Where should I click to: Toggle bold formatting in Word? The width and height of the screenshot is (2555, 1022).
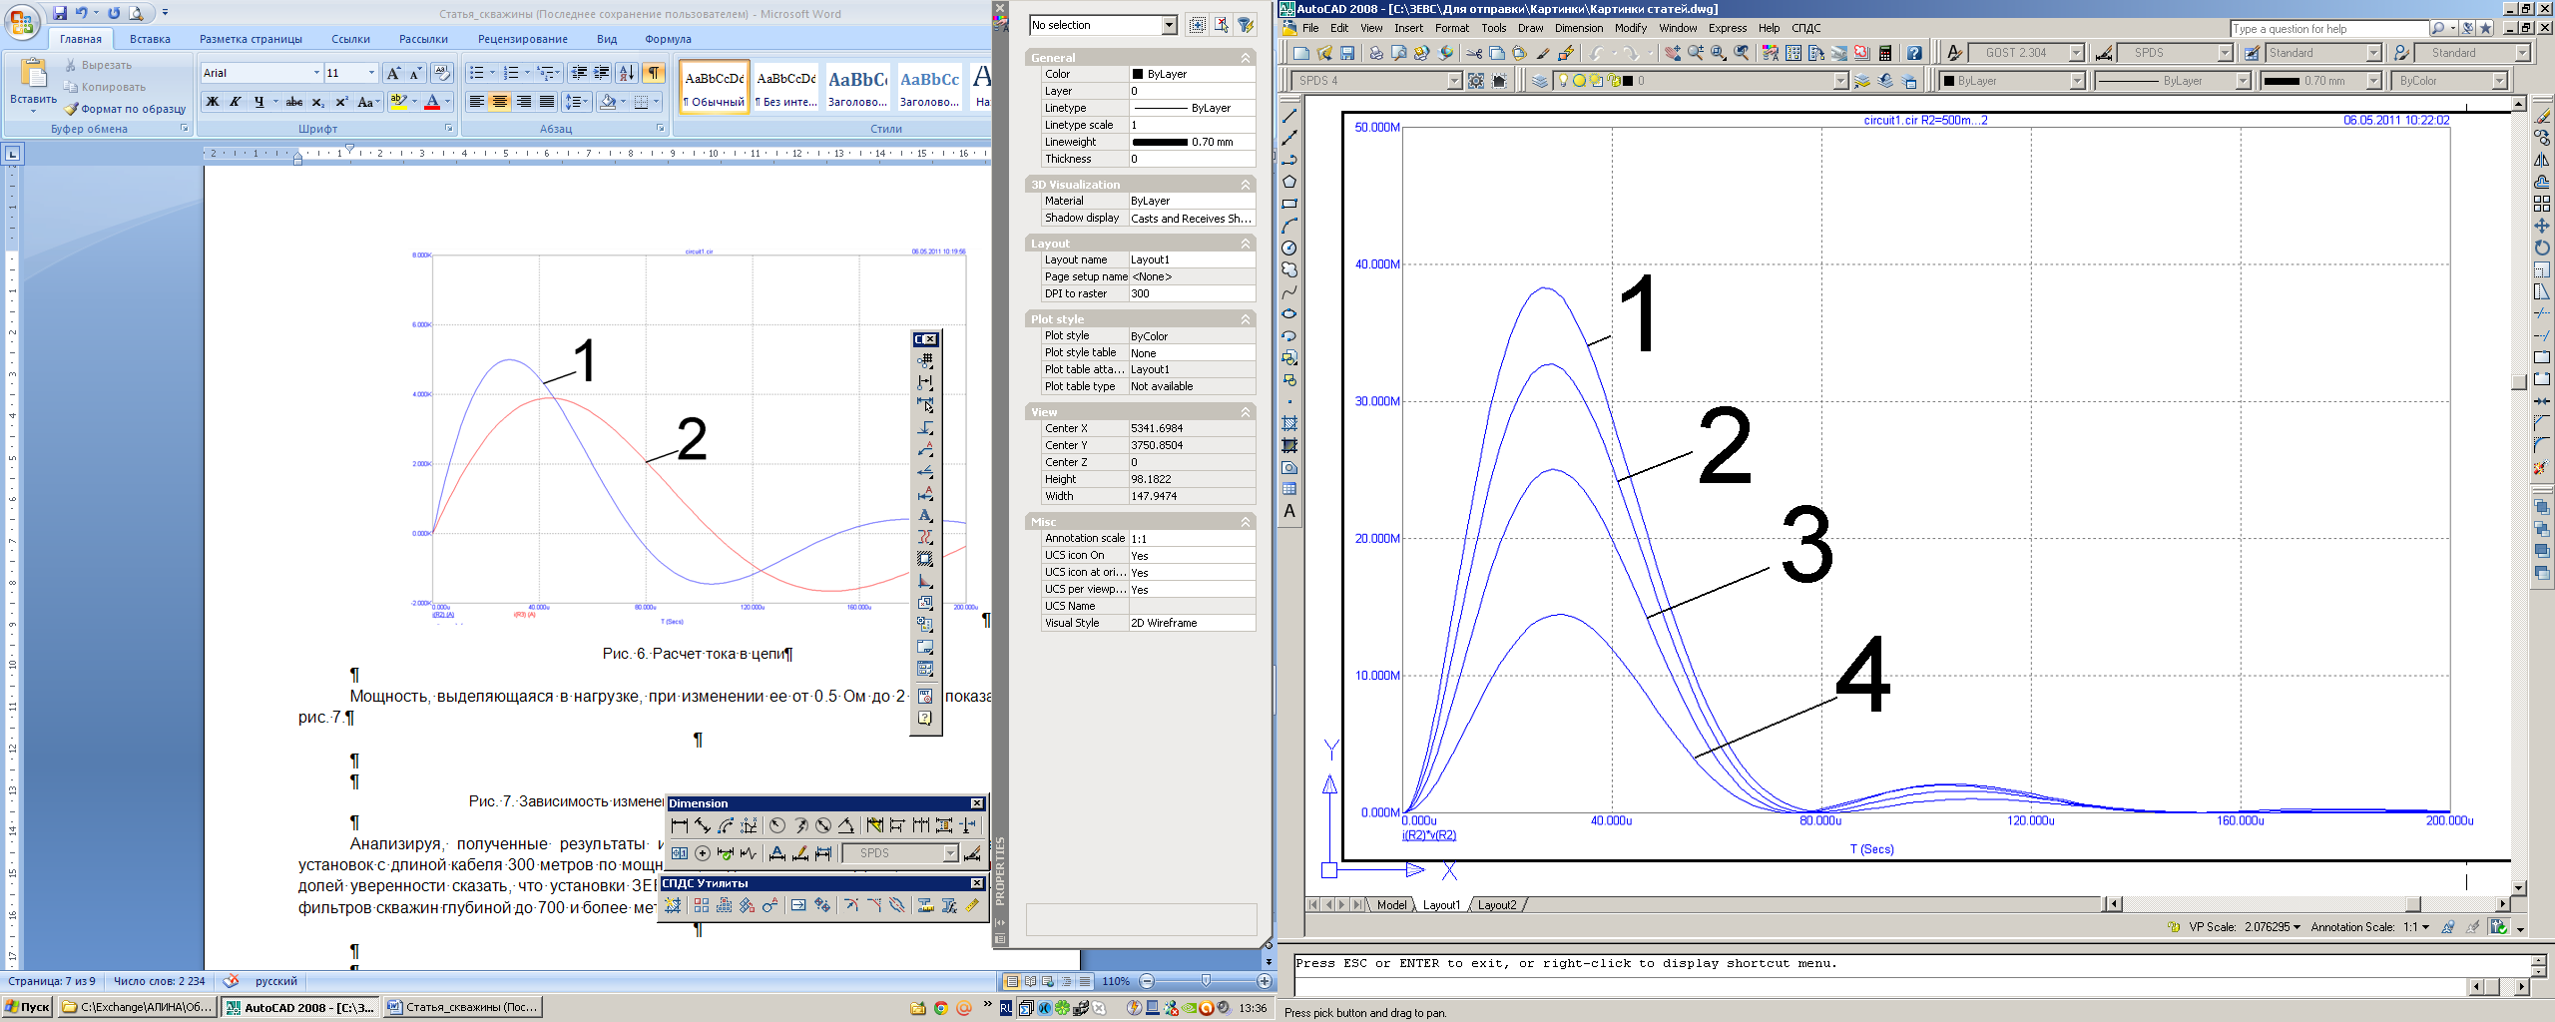[212, 102]
